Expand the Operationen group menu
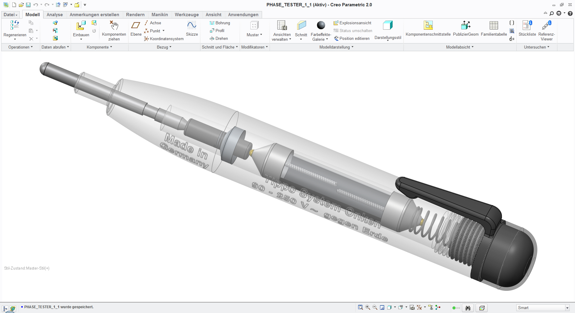 tap(20, 47)
